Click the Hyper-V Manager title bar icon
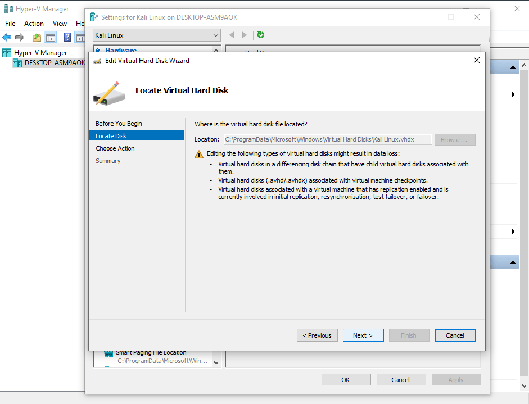This screenshot has width=529, height=404. pyautogui.click(x=8, y=9)
